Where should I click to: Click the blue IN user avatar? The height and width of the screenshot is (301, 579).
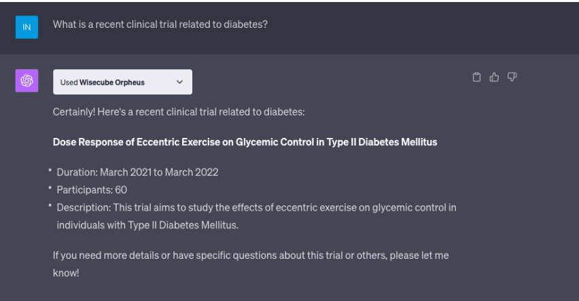click(27, 27)
